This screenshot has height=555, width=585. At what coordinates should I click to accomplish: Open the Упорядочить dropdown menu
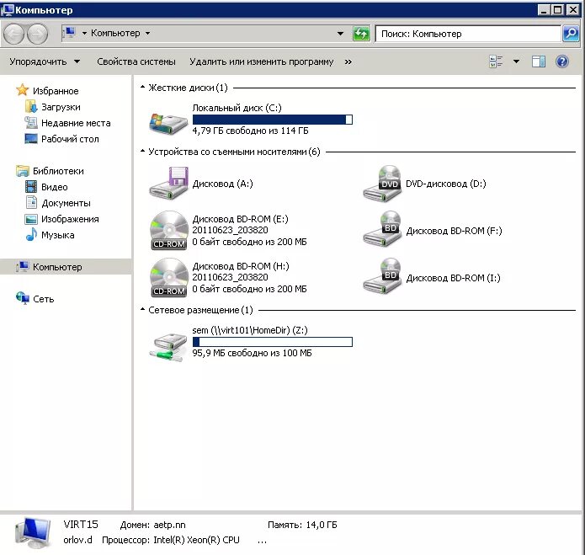tap(45, 61)
